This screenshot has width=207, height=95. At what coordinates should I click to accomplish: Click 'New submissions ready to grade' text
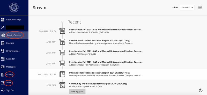(101, 43)
